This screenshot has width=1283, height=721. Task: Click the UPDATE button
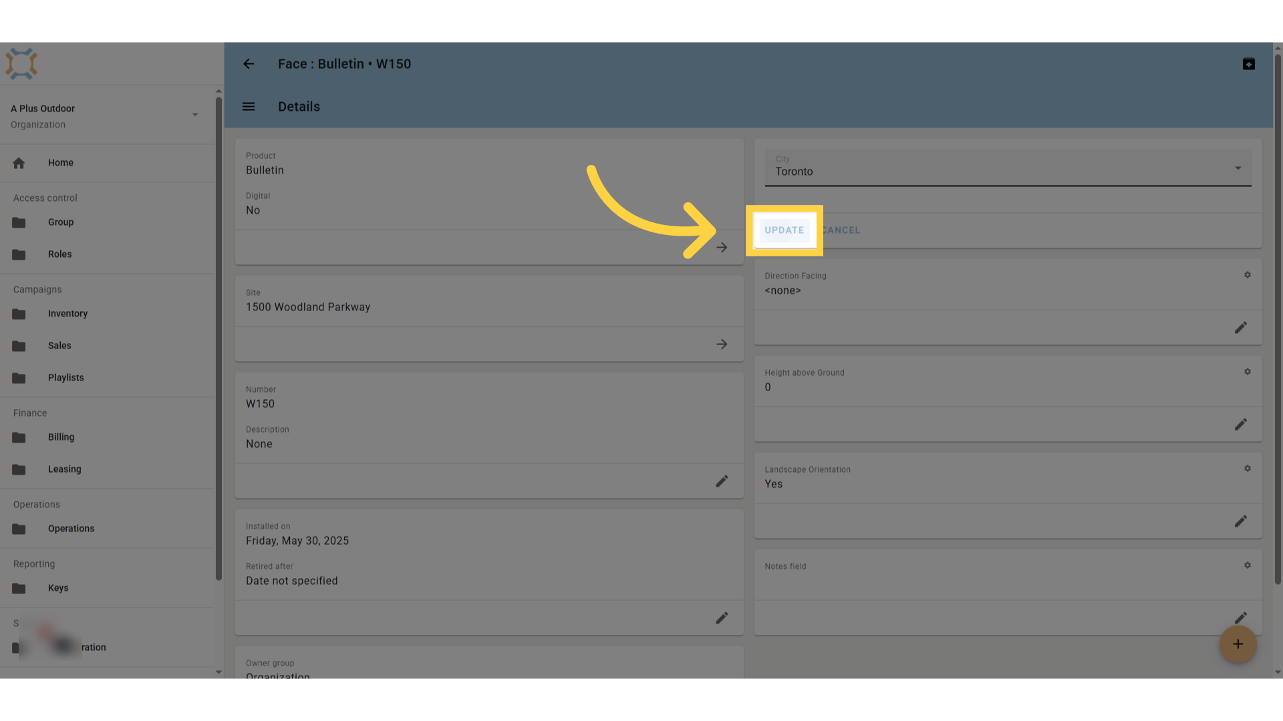785,230
